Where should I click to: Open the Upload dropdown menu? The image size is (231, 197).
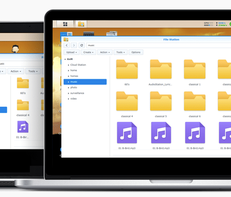pos(72,52)
